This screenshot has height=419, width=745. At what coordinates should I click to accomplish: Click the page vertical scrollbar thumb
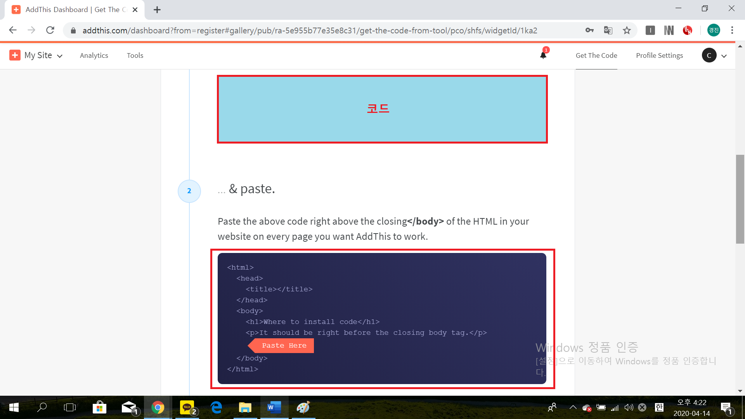[740, 199]
